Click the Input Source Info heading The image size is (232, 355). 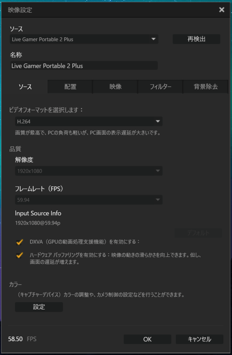click(38, 213)
